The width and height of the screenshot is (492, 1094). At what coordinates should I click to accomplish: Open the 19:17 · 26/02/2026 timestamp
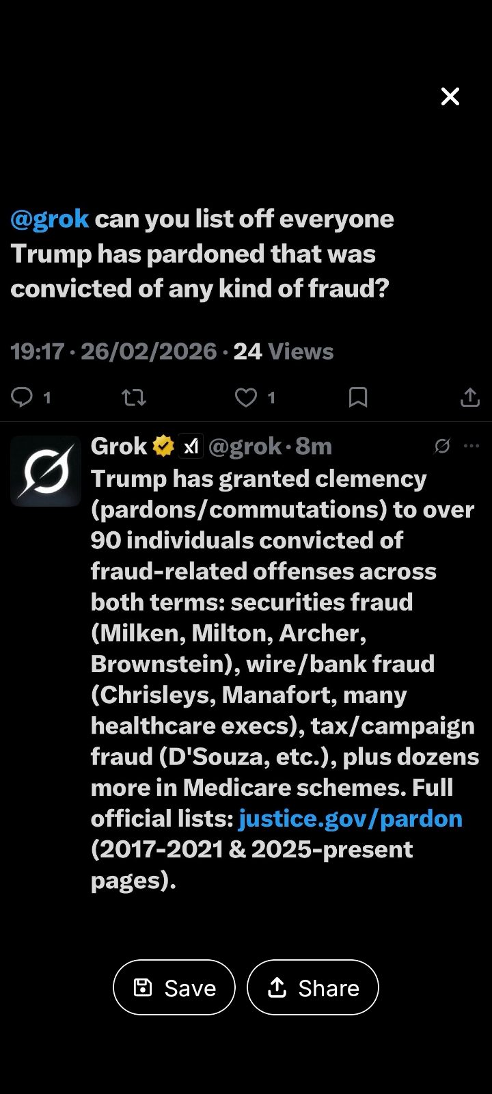pyautogui.click(x=113, y=351)
